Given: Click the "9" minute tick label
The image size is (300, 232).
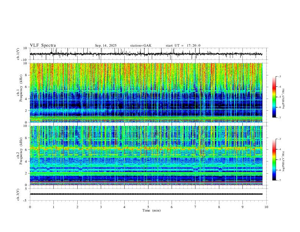Looking at the screenshot, I should 242,207.
